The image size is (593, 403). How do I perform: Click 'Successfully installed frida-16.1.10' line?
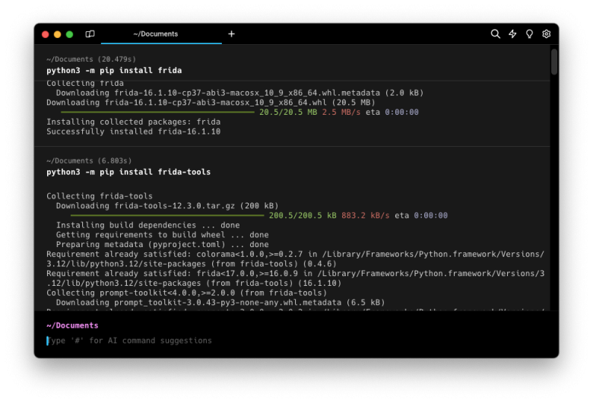pos(133,132)
